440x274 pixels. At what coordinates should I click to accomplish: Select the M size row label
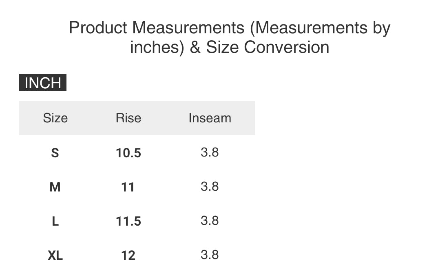tap(55, 187)
